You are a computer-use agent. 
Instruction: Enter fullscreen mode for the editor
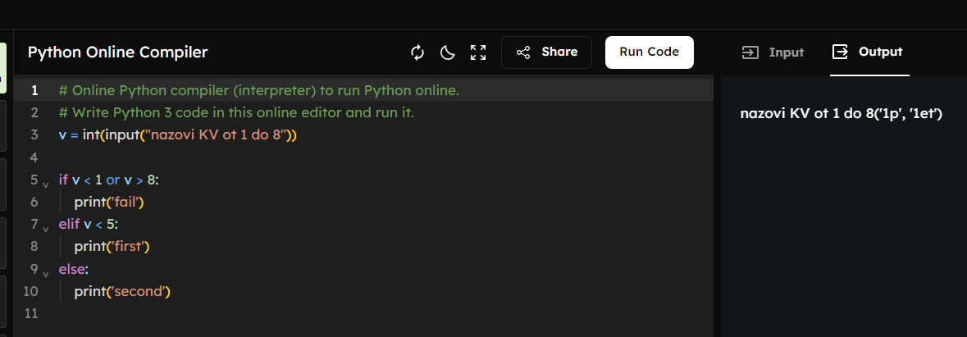[478, 52]
